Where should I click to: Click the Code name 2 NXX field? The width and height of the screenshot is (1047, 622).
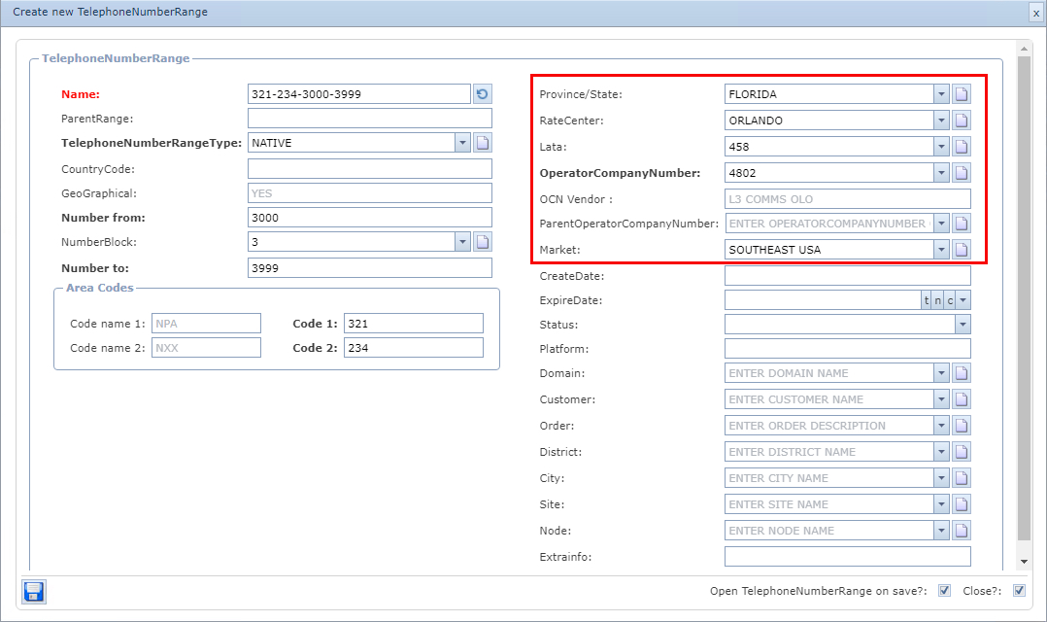pyautogui.click(x=206, y=347)
